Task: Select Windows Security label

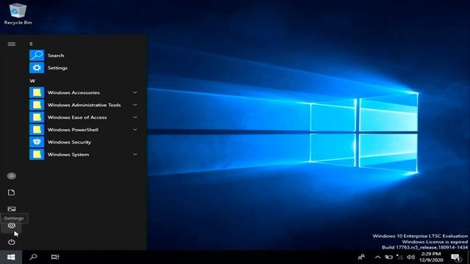Action: (x=69, y=142)
